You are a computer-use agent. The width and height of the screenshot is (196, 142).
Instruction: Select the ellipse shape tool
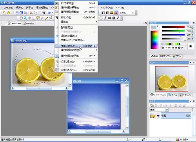pos(101,18)
